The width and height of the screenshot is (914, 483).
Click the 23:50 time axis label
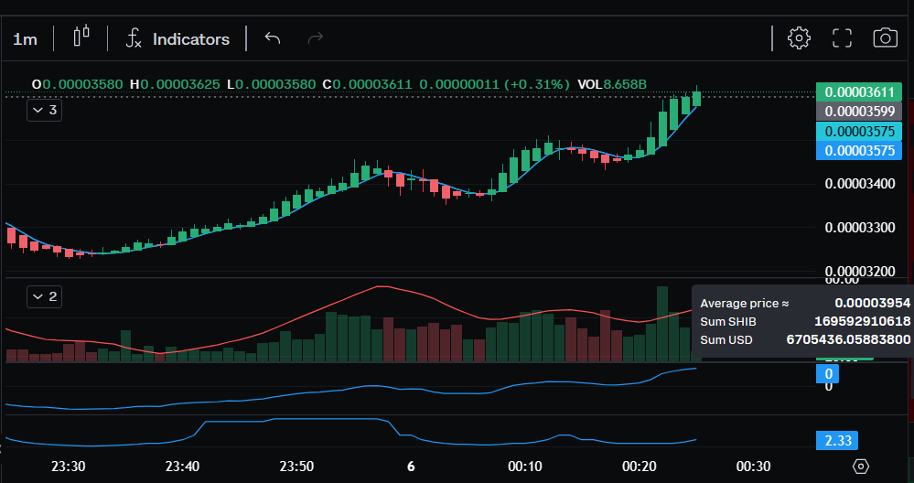[x=296, y=467]
